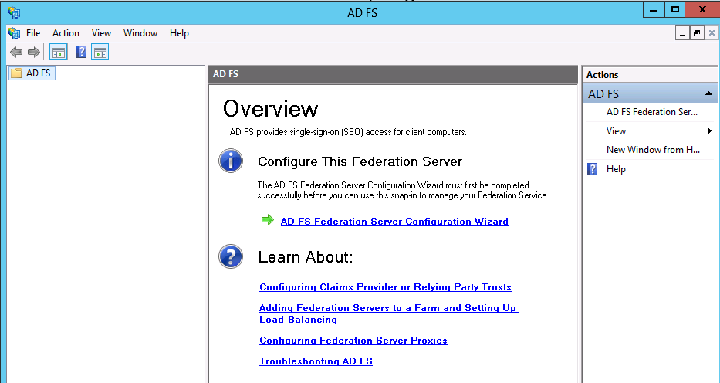Click the AD FS provides single-sign-on description text
The width and height of the screenshot is (720, 383).
pyautogui.click(x=348, y=132)
